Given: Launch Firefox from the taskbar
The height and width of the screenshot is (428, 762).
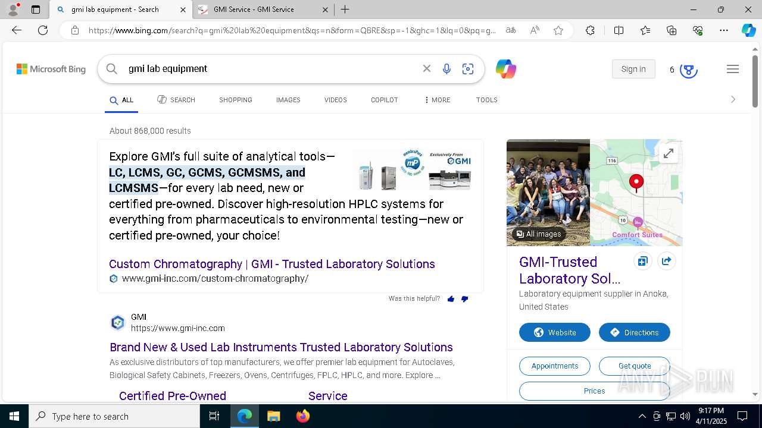Looking at the screenshot, I should click(x=303, y=416).
